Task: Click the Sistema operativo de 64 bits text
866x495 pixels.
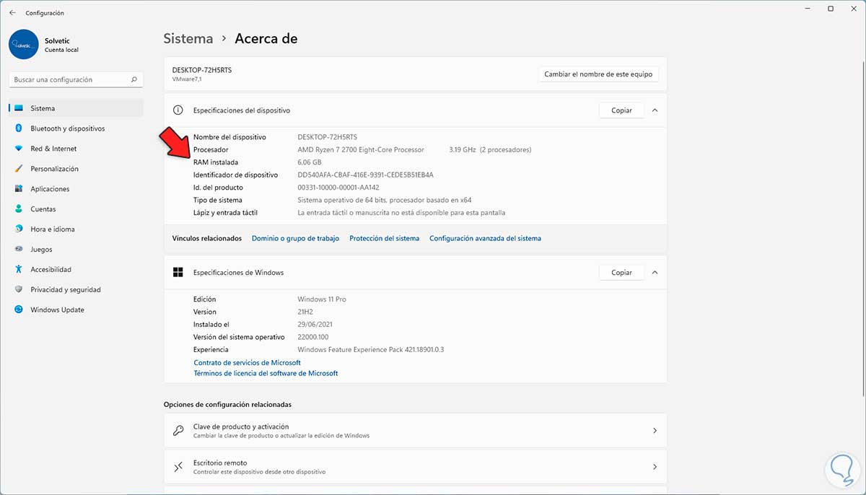Action: [385, 200]
